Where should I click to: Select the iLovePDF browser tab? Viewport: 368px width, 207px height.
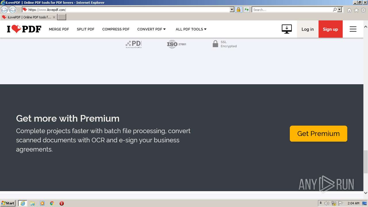[x=29, y=17]
